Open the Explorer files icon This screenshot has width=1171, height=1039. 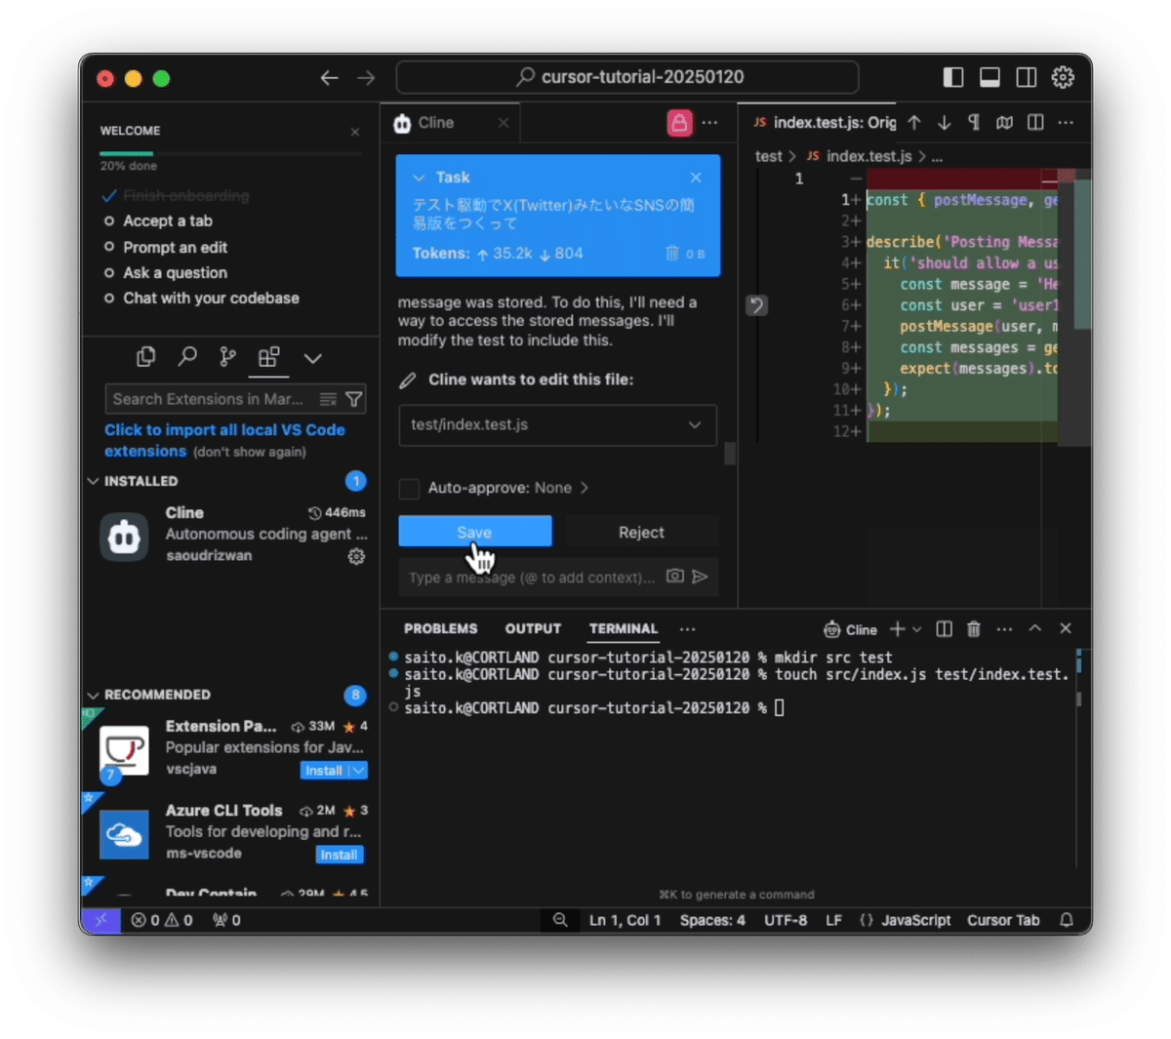(x=146, y=357)
